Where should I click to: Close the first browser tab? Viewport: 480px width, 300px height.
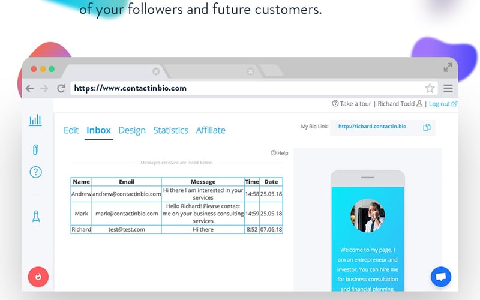point(156,71)
